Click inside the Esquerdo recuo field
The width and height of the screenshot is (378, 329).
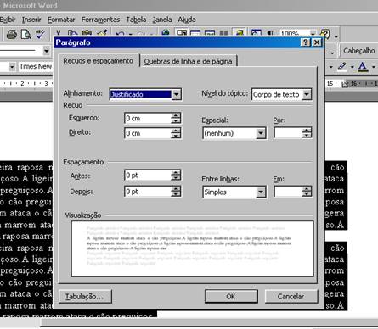[x=148, y=118]
